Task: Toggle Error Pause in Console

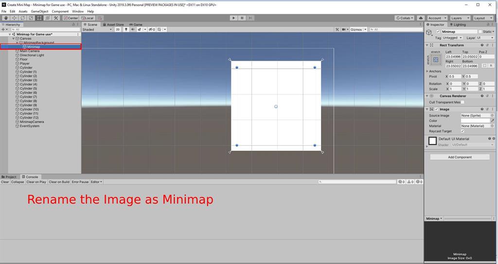Action: (80, 182)
